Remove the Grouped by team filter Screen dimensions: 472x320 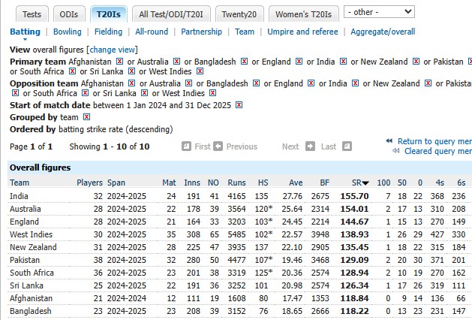click(x=87, y=117)
